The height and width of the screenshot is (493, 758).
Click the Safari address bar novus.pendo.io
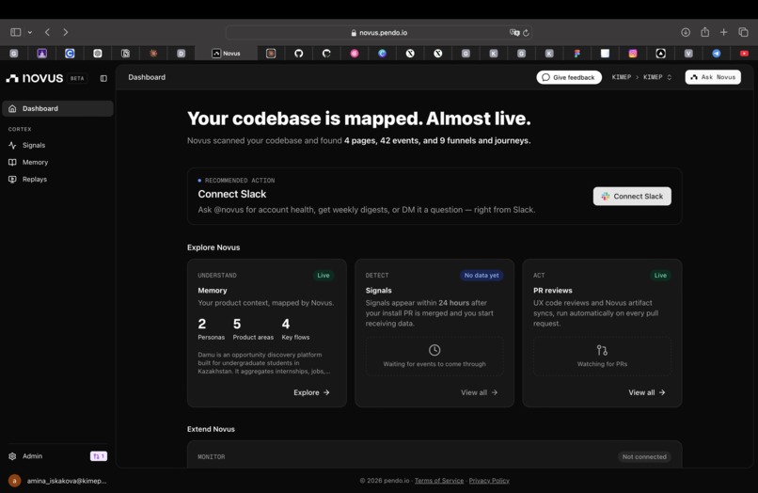379,32
